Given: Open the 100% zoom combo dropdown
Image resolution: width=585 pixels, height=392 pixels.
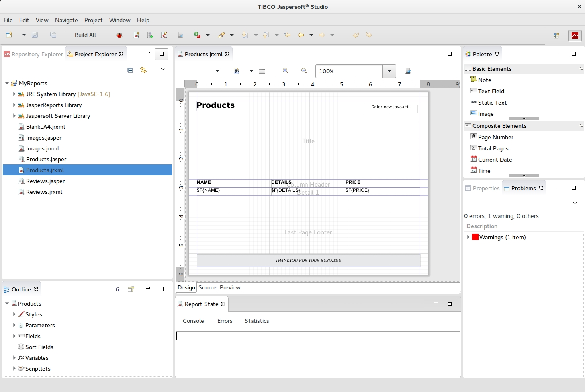Looking at the screenshot, I should click(x=389, y=71).
